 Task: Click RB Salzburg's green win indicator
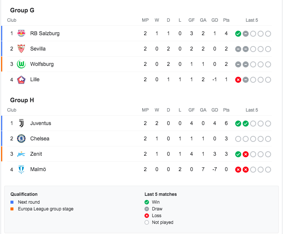point(238,34)
